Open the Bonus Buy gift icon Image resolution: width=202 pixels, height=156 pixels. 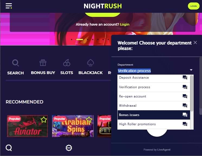pos(43,63)
